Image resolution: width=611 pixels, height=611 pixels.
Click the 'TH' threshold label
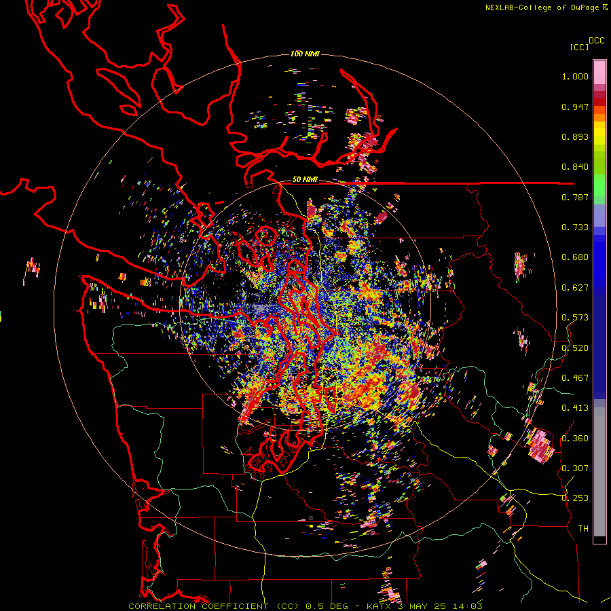(583, 529)
